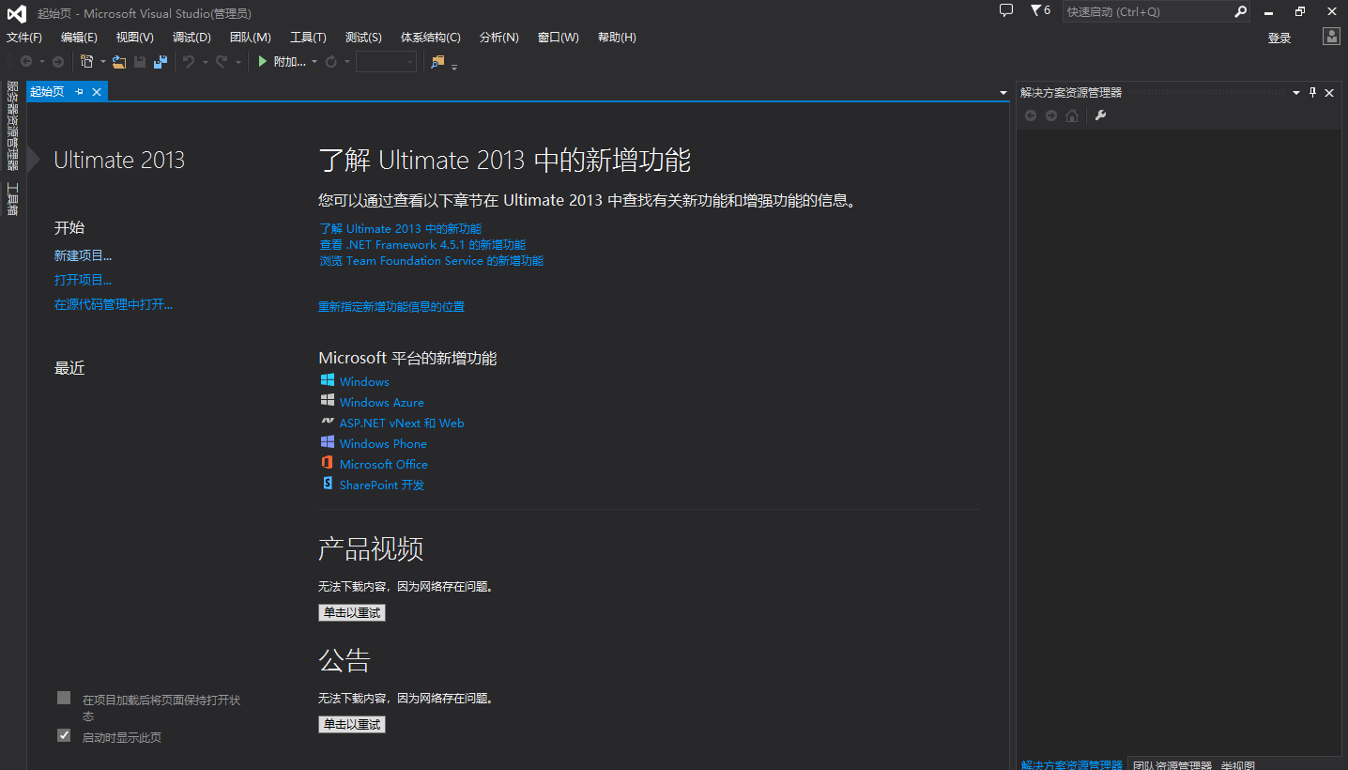Toggle 在项目加载后将页面保持打开状态 checkbox
Viewport: 1348px width, 770px height.
[x=64, y=698]
